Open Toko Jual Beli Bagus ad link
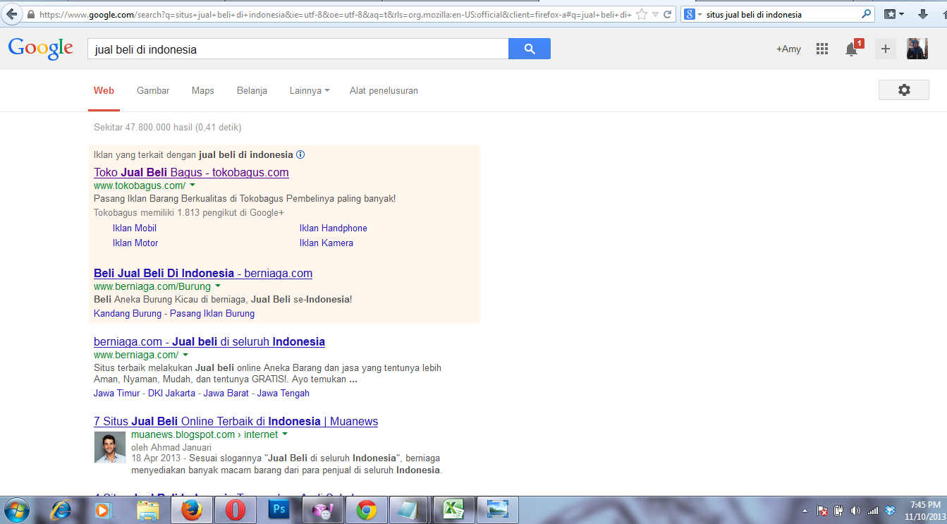 (x=191, y=172)
